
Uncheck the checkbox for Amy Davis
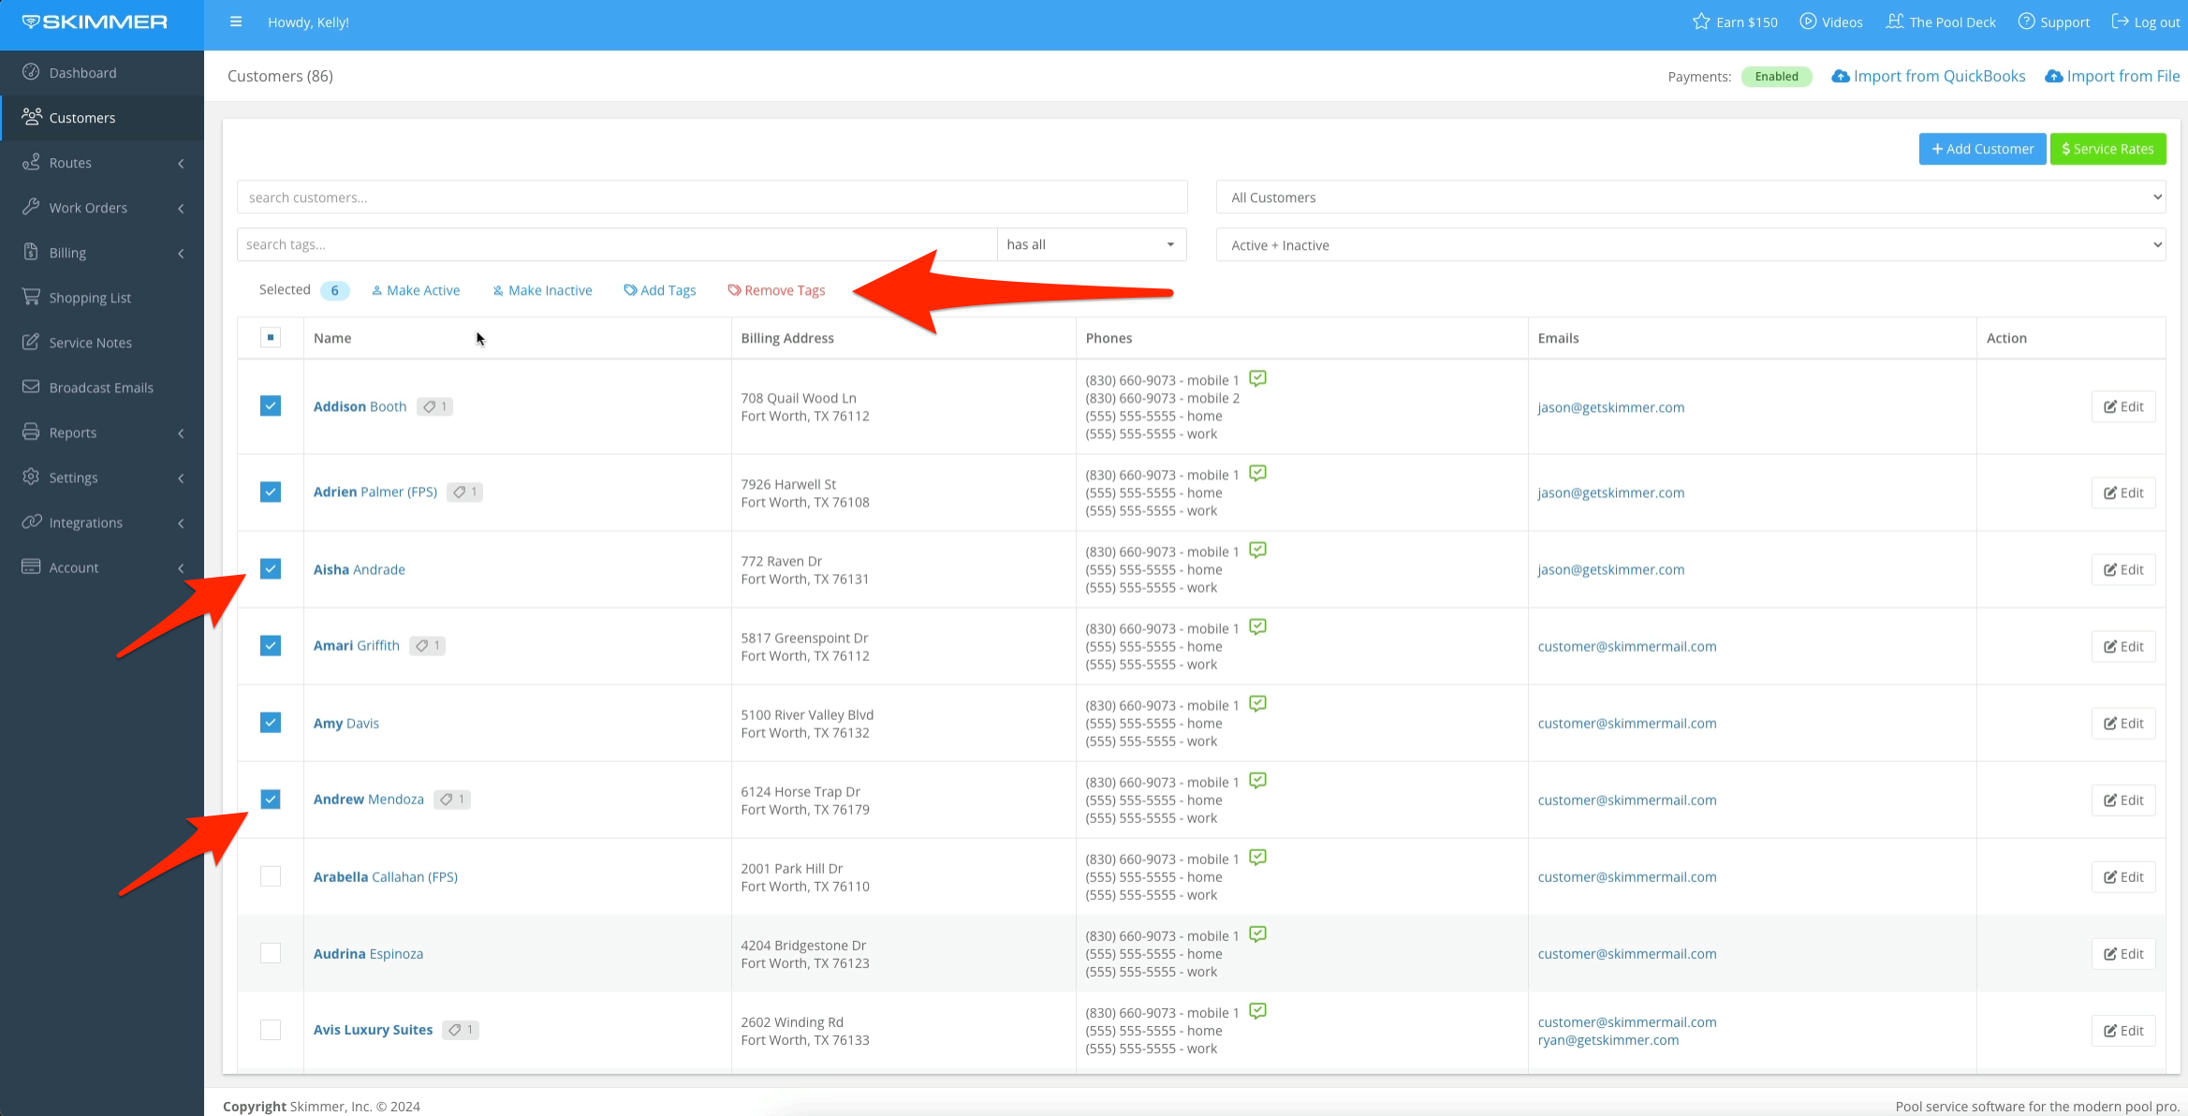(x=271, y=722)
